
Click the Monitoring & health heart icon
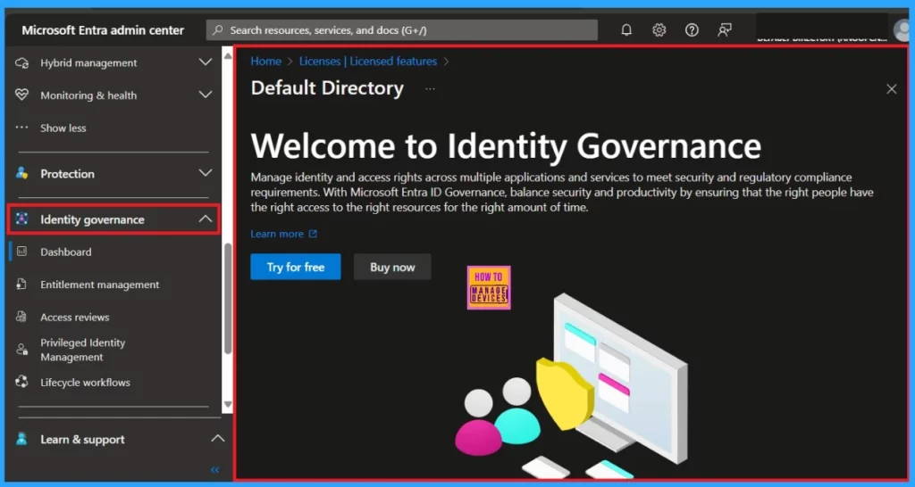click(21, 95)
